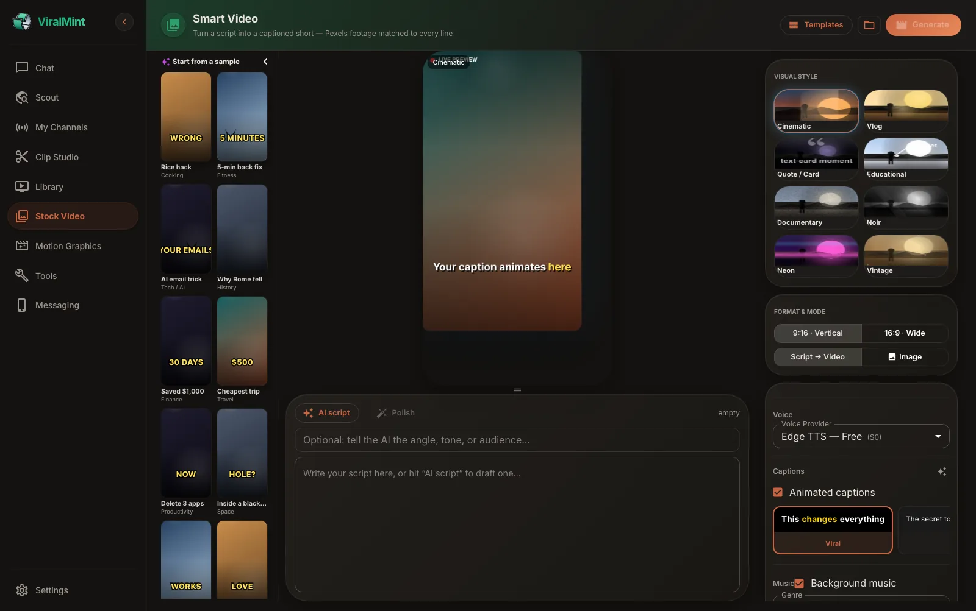This screenshot has width=976, height=611.
Task: Click the AI angle prompt field
Action: pos(517,440)
